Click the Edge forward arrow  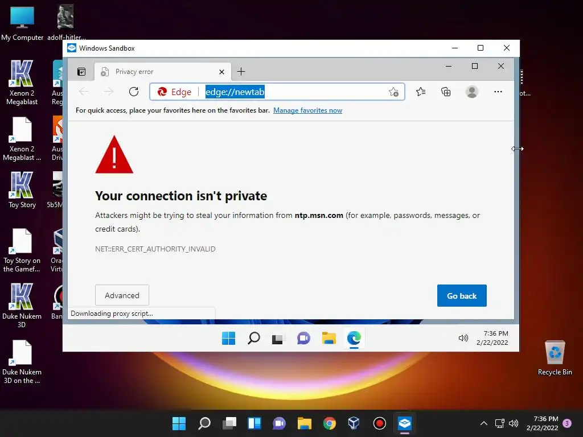click(x=109, y=92)
